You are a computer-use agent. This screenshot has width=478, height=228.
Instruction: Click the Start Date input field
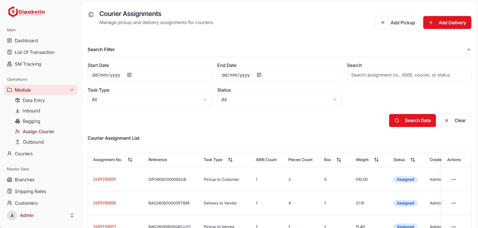(150, 75)
